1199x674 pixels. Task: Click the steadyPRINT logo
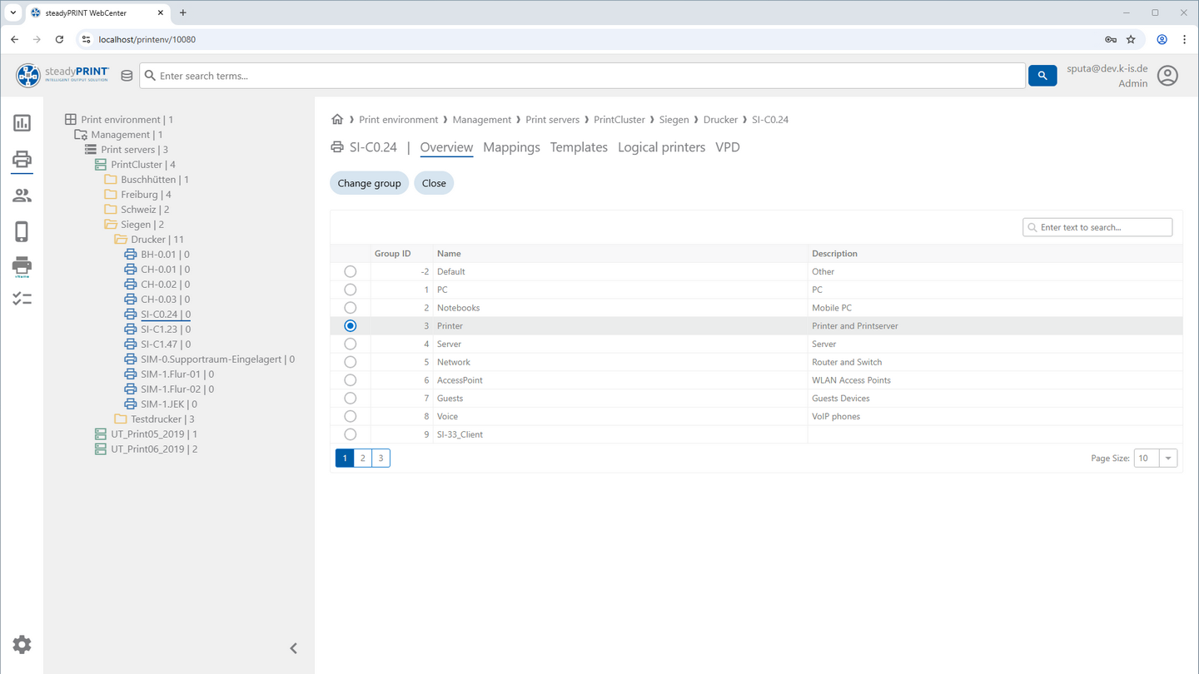63,75
